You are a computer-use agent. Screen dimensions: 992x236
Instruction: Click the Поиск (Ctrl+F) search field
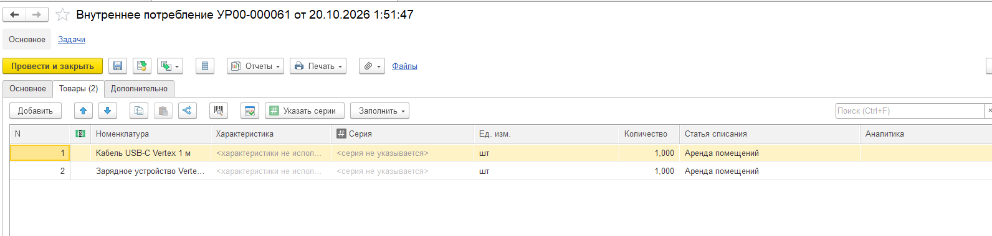[910, 111]
